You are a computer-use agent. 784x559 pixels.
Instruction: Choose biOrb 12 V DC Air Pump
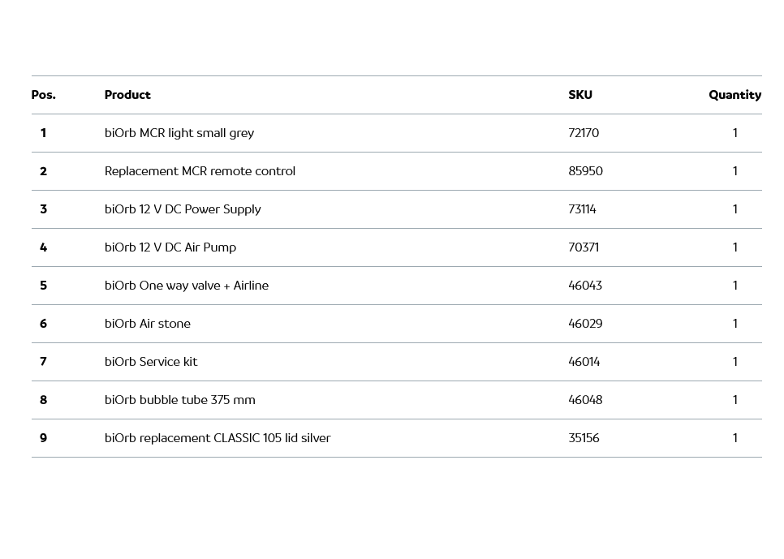[x=170, y=247]
